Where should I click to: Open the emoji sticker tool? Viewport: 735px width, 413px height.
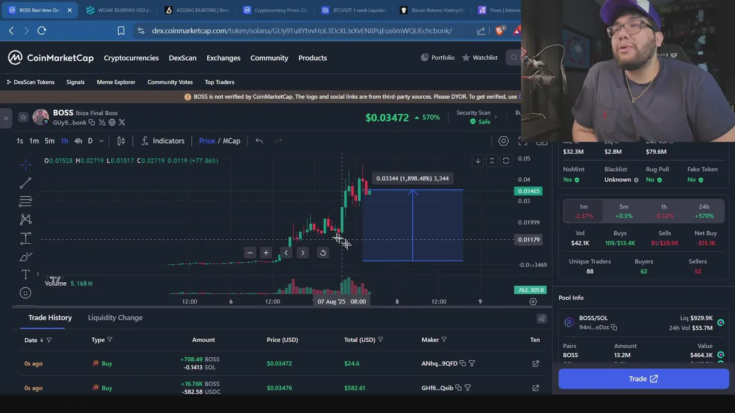tap(26, 293)
